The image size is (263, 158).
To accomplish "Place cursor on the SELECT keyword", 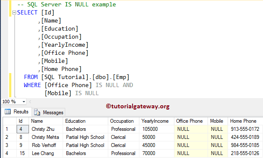I will pos(27,13).
